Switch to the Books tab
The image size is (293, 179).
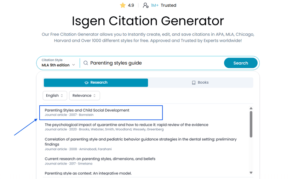[200, 83]
